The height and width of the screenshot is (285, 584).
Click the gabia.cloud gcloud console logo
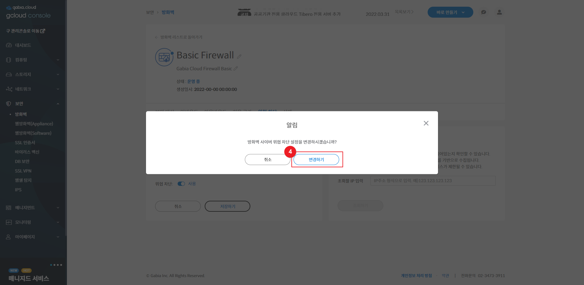pyautogui.click(x=28, y=12)
